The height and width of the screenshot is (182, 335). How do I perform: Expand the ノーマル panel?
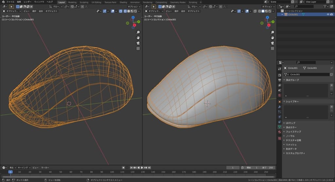click(290, 136)
